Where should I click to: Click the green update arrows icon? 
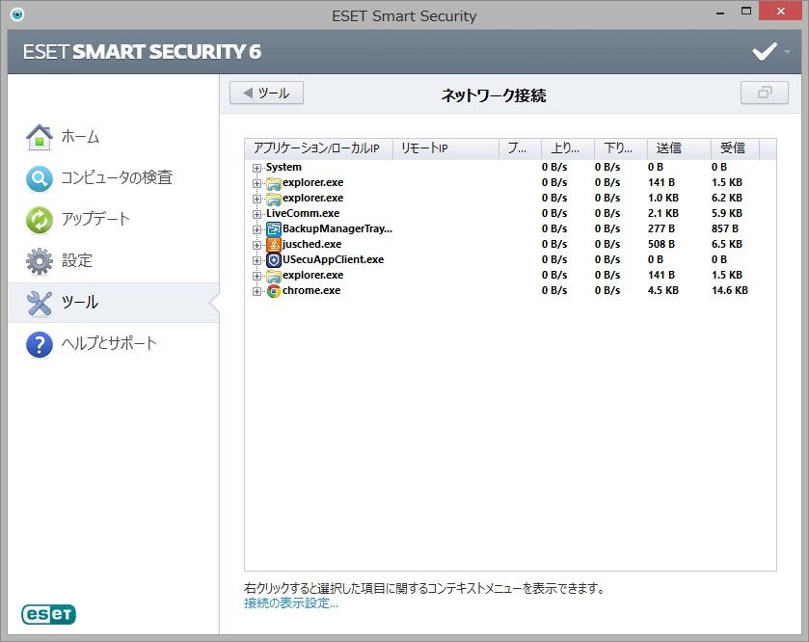click(40, 220)
